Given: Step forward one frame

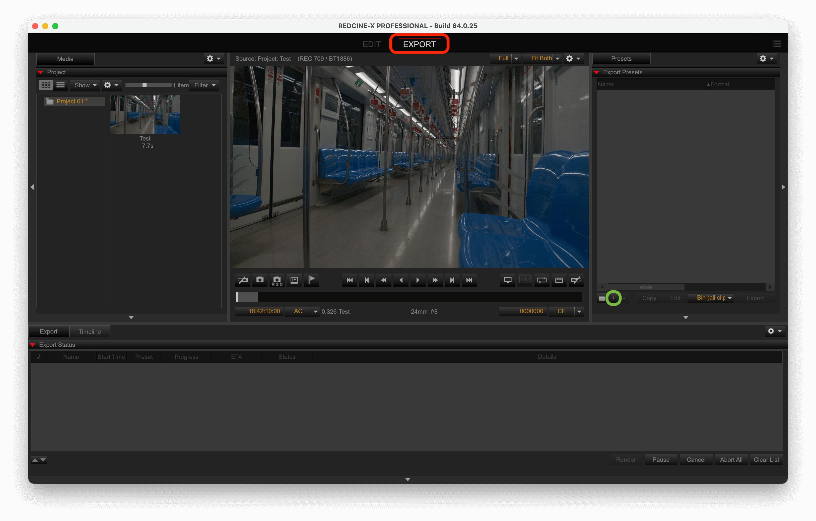Looking at the screenshot, I should coord(452,280).
